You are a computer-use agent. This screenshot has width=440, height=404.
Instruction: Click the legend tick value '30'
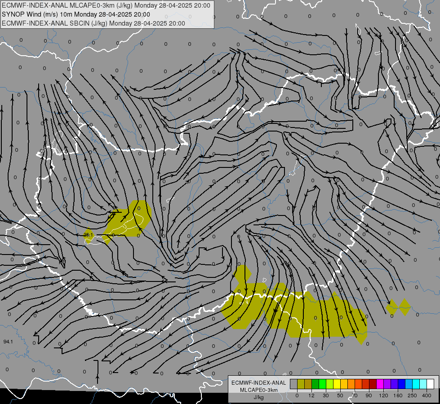325,395
